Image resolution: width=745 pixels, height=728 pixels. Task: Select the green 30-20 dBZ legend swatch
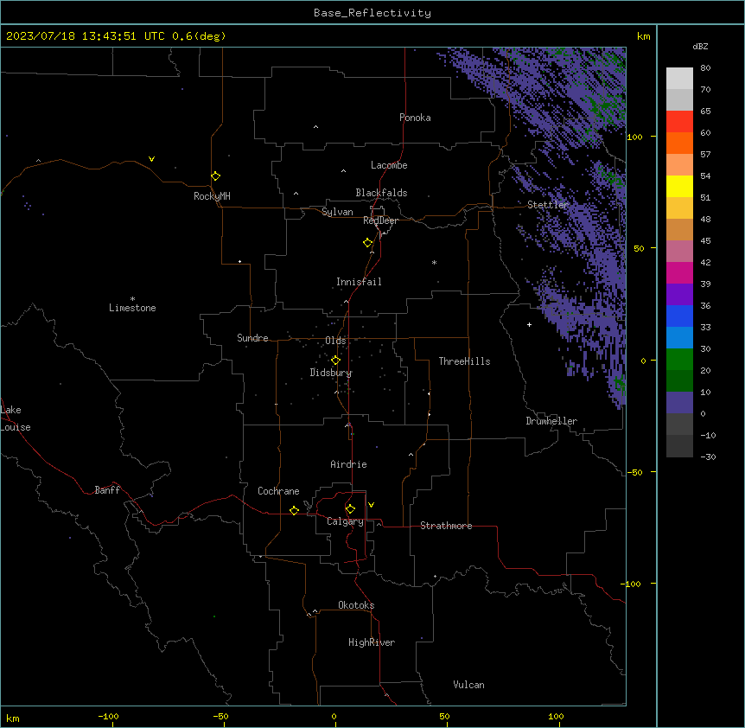[x=679, y=360]
